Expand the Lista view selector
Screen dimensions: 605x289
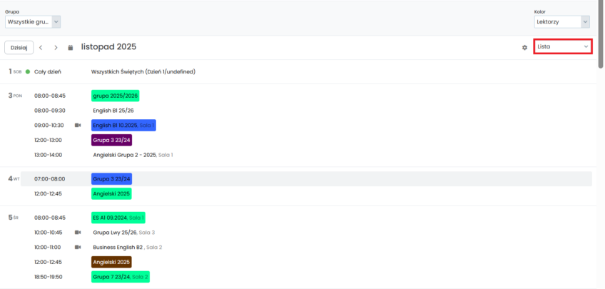(x=563, y=46)
